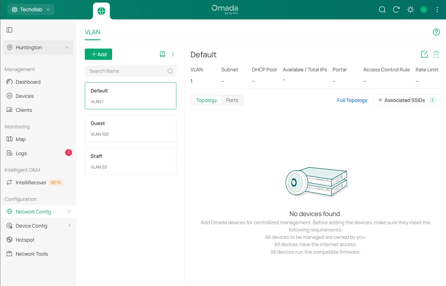Switch to the Topology tab
Viewport: 446px width, 286px height.
point(207,100)
